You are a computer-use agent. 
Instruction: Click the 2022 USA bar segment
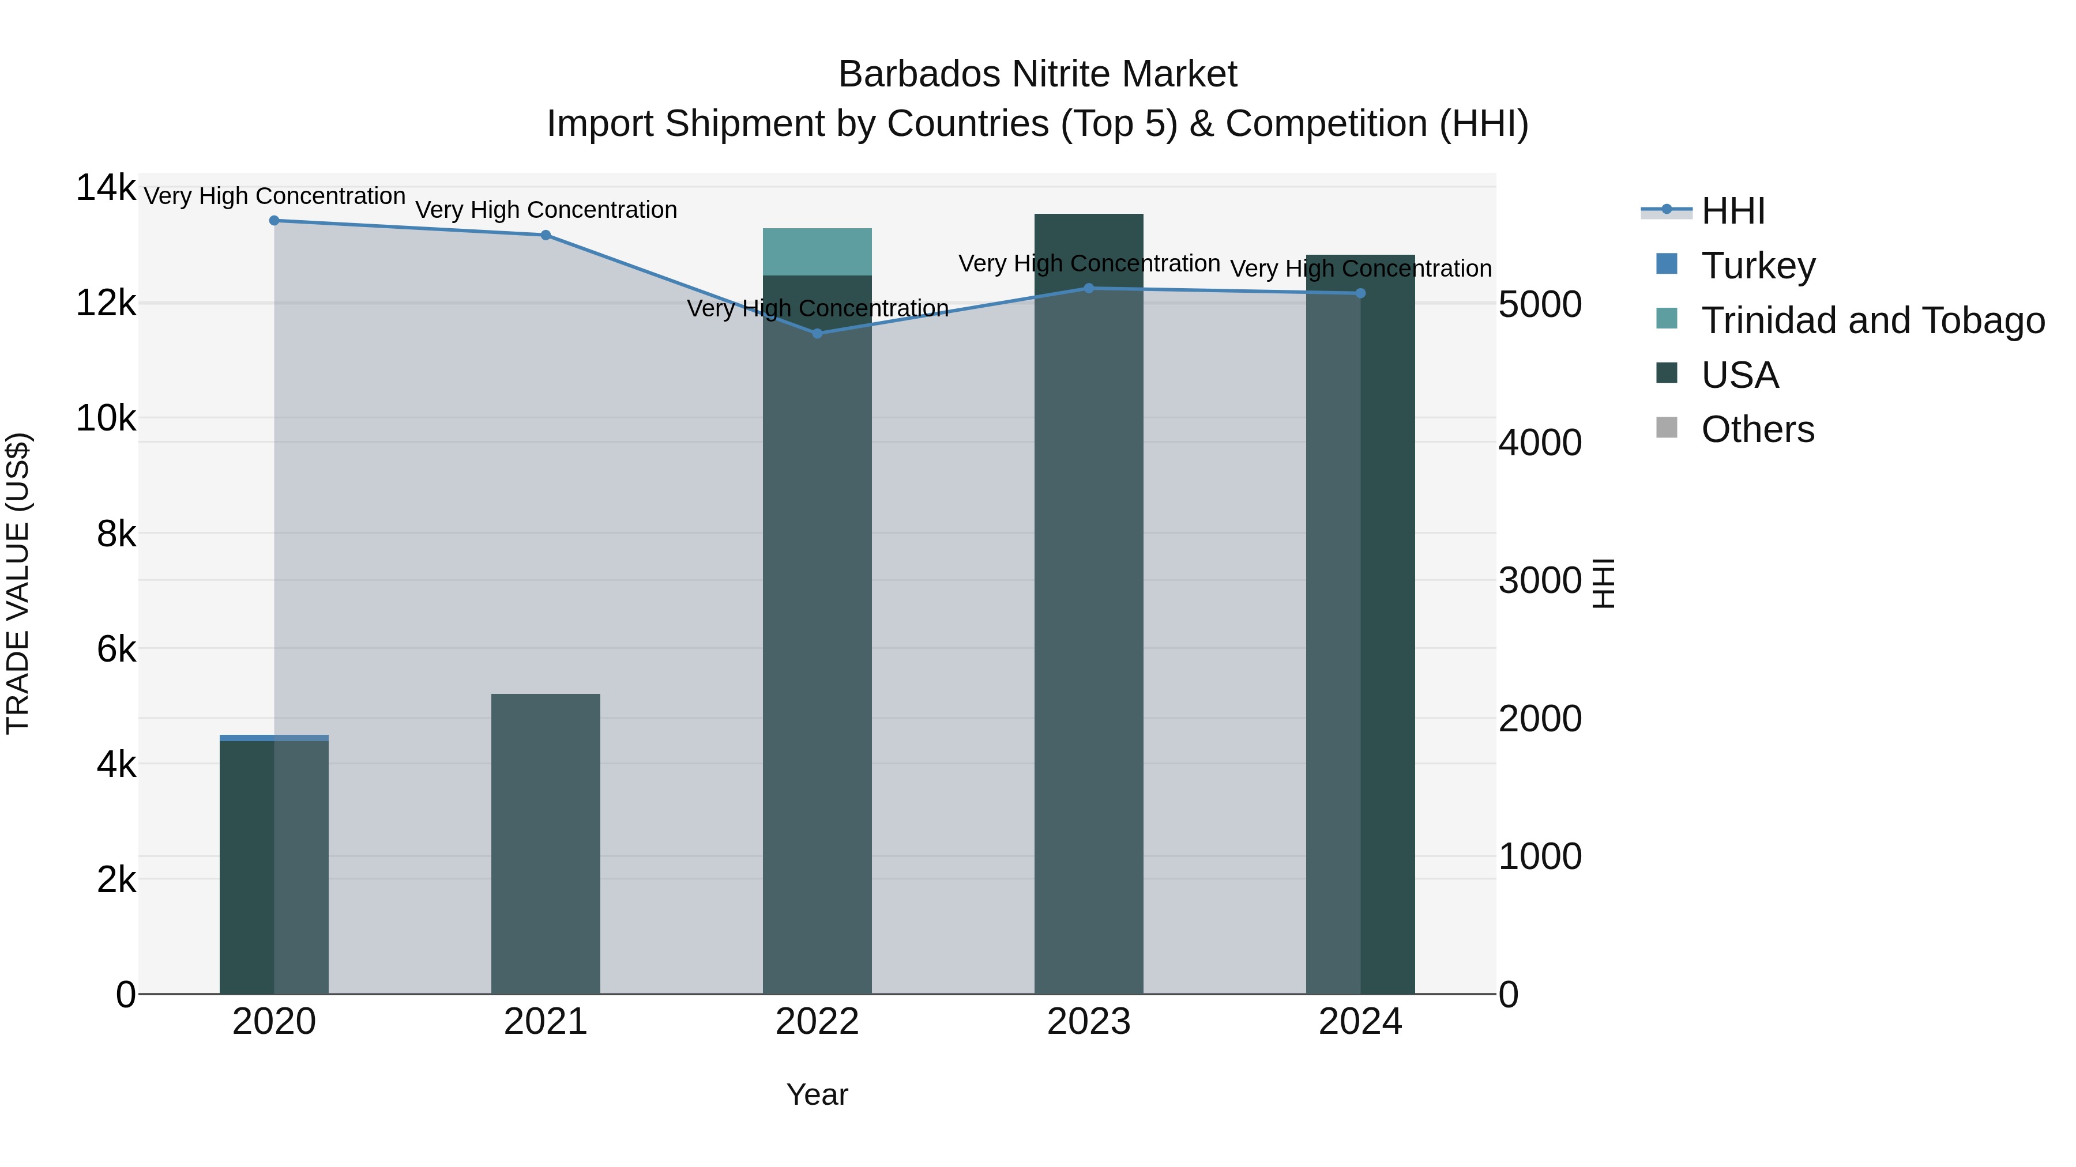(x=817, y=635)
